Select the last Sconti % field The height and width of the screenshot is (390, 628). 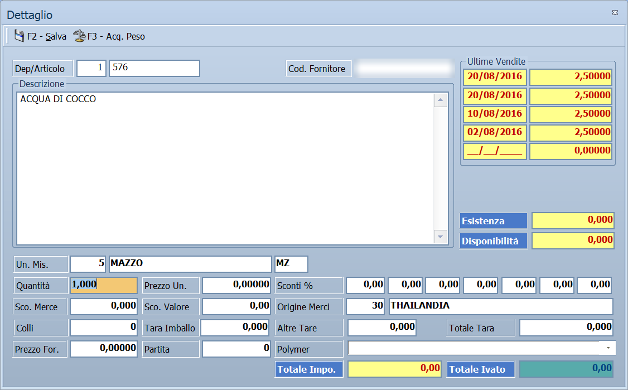(x=595, y=285)
